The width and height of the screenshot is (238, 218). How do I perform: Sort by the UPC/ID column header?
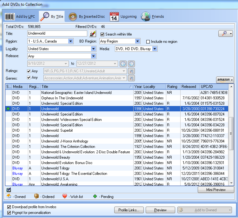(214, 87)
